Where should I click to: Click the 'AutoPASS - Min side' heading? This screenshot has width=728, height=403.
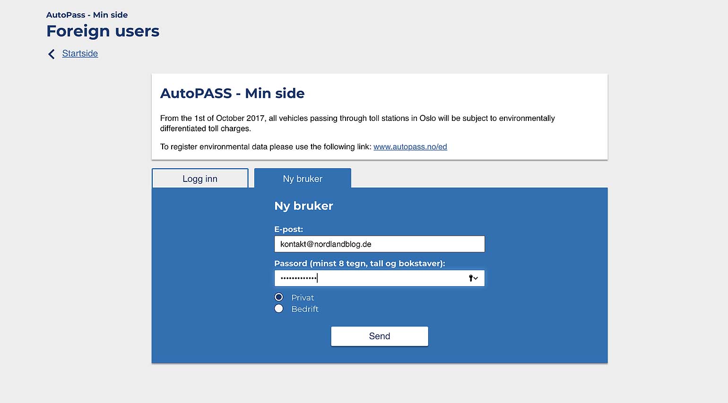tap(232, 93)
